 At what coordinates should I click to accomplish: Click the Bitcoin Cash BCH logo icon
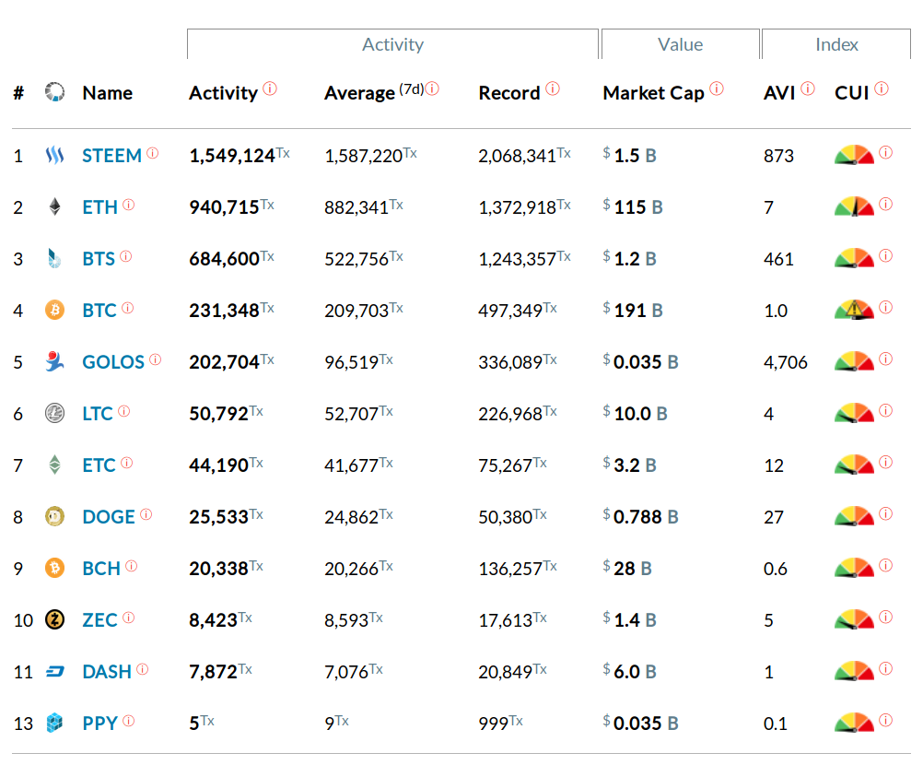pyautogui.click(x=54, y=568)
